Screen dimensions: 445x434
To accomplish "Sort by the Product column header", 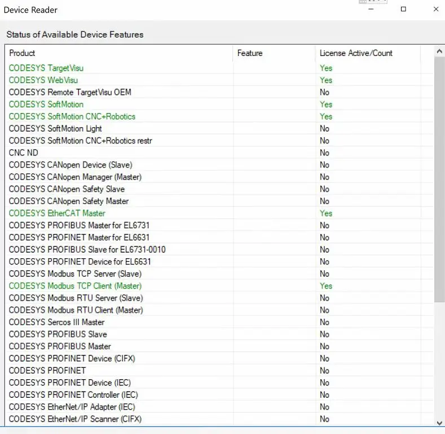I will [x=119, y=53].
